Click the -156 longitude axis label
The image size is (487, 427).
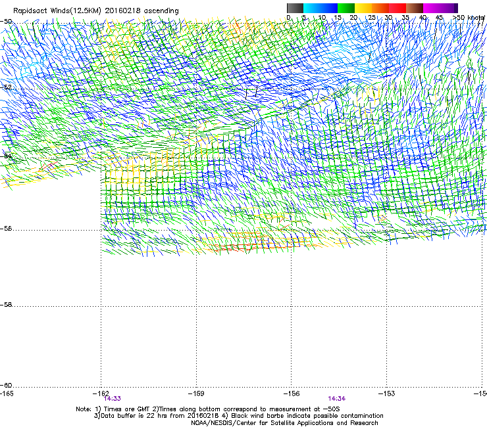point(292,393)
